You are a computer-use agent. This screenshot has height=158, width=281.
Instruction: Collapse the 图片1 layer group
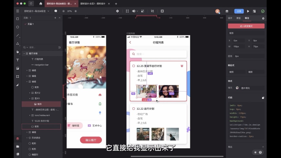30,99
